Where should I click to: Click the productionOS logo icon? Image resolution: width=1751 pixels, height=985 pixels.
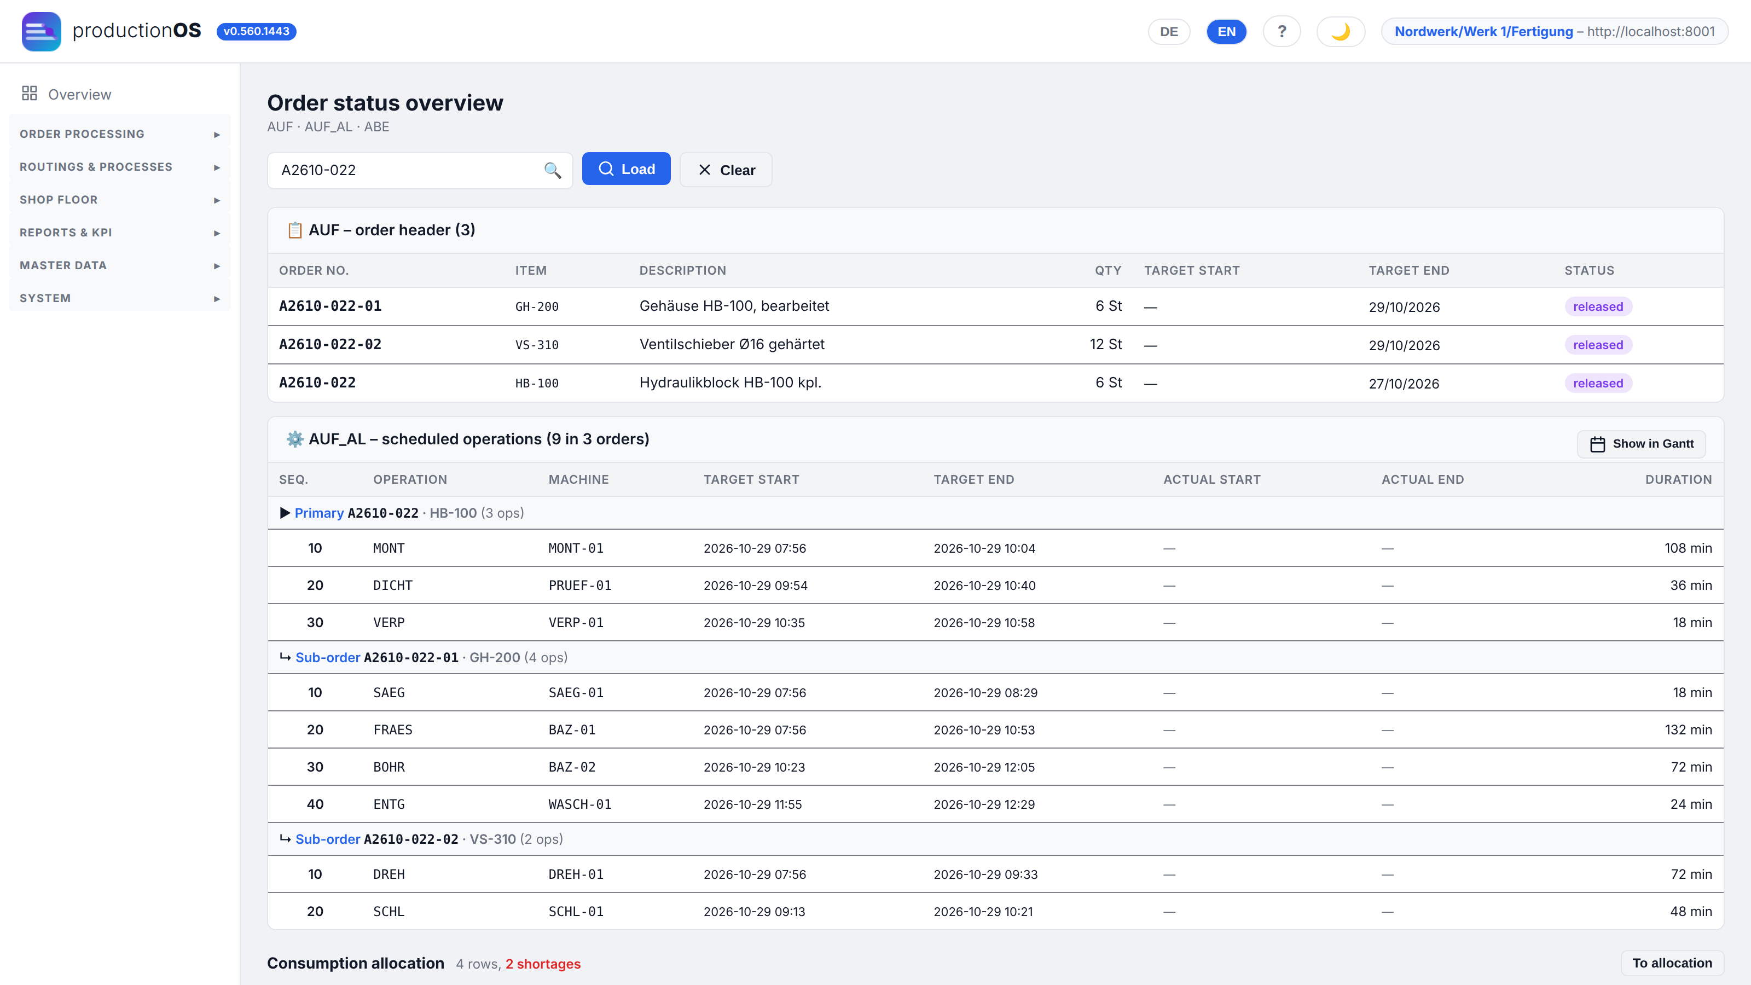pos(41,31)
